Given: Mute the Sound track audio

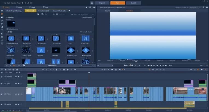Looking at the screenshot, I should pos(19,104).
